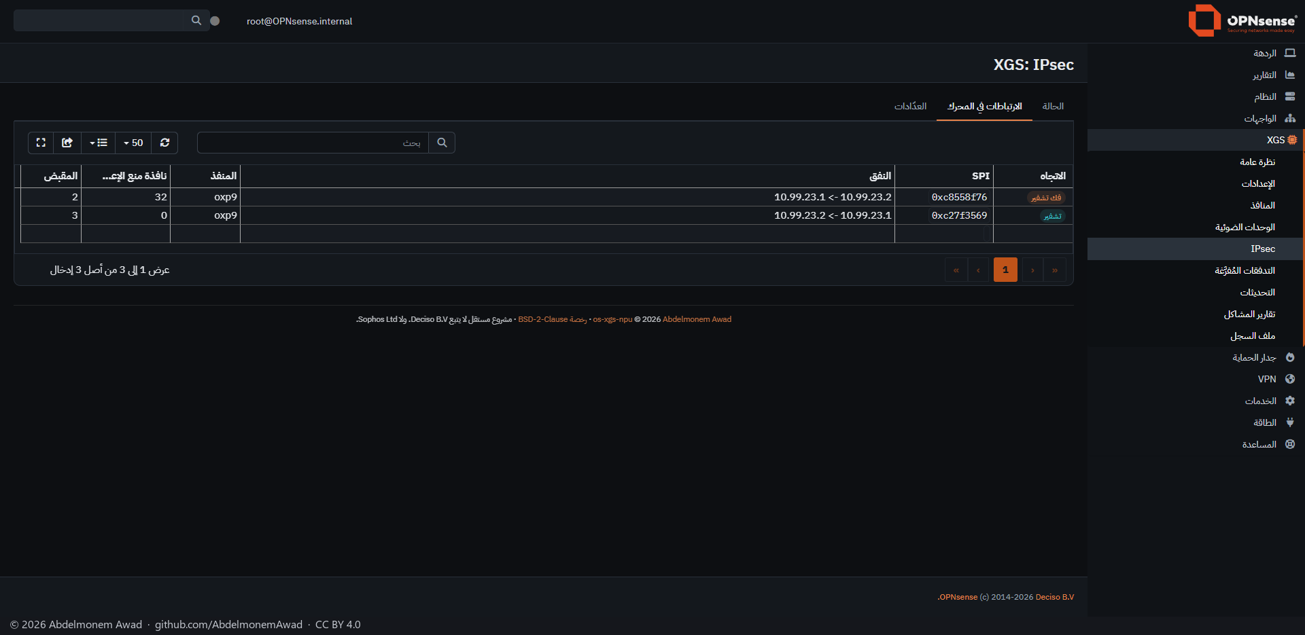Click the OPNsense logo
The image size is (1305, 635).
(1241, 20)
